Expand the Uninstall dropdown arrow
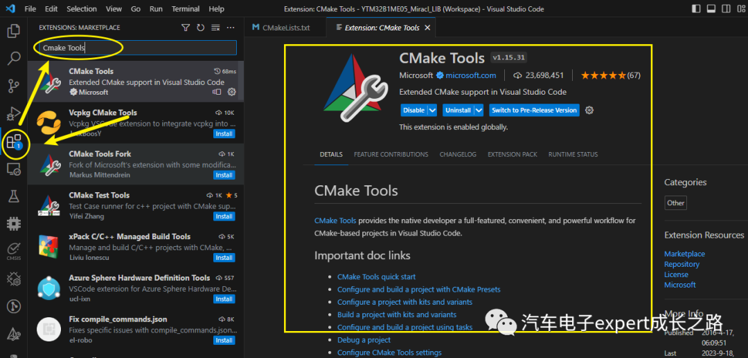The height and width of the screenshot is (358, 748). point(479,110)
